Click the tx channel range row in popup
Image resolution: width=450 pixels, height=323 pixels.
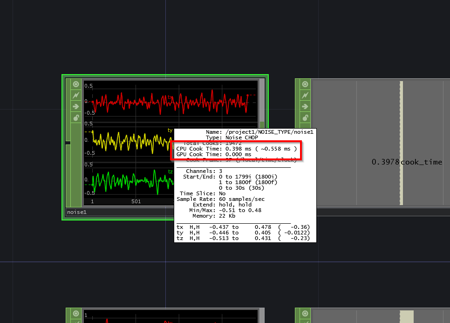[243, 227]
